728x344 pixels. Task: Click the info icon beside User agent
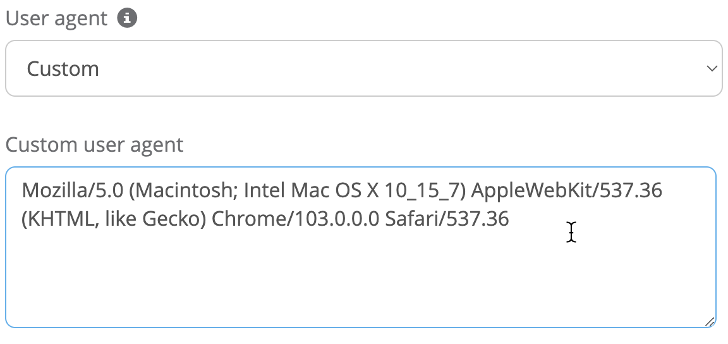point(127,18)
